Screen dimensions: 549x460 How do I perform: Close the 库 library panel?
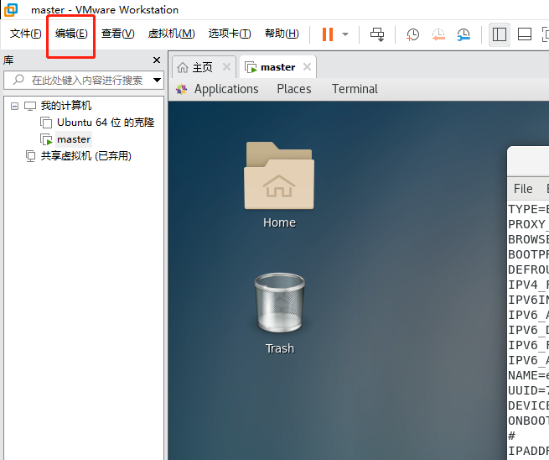coord(157,60)
